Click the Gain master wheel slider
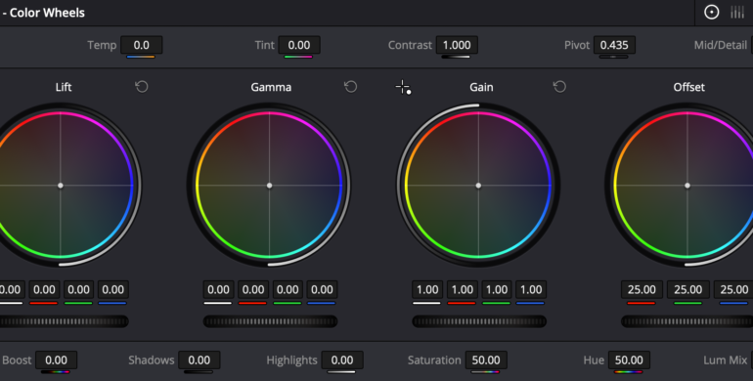This screenshot has height=381, width=753. pos(479,321)
